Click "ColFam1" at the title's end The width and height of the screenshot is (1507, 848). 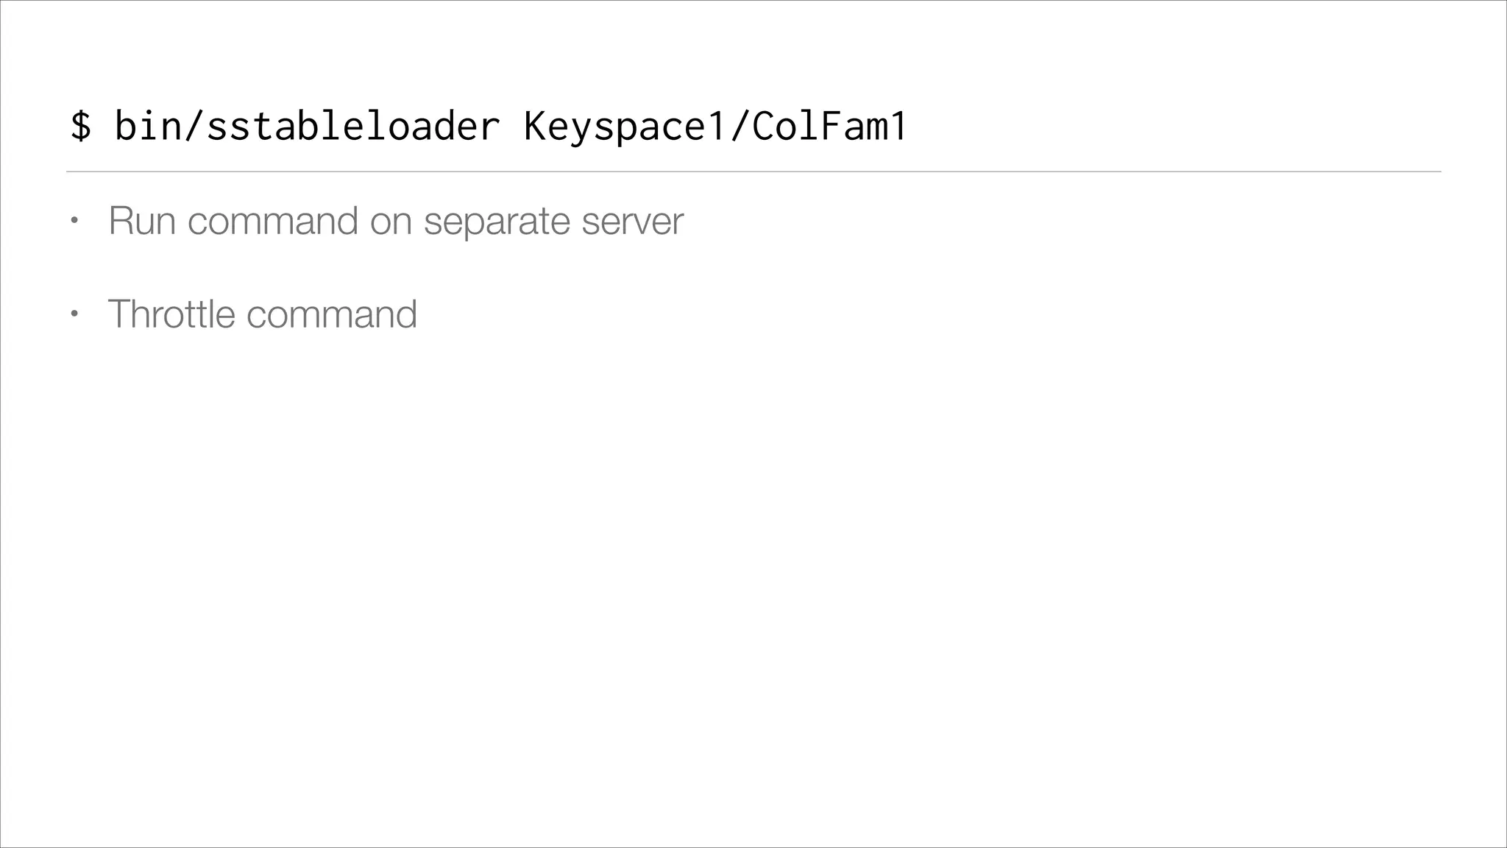click(830, 126)
